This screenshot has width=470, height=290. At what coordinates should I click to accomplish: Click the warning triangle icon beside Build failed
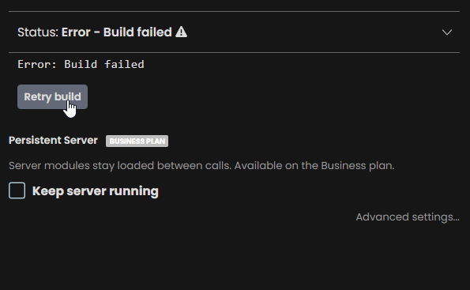coord(182,32)
